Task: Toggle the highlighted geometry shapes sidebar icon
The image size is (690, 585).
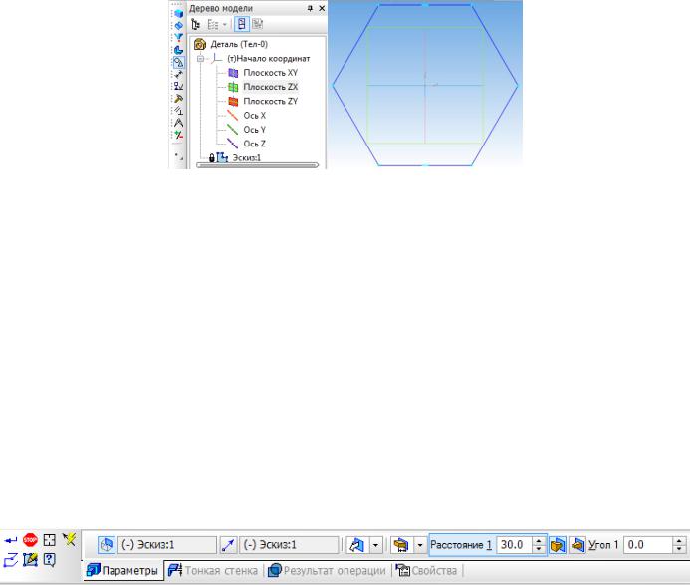Action: point(178,62)
